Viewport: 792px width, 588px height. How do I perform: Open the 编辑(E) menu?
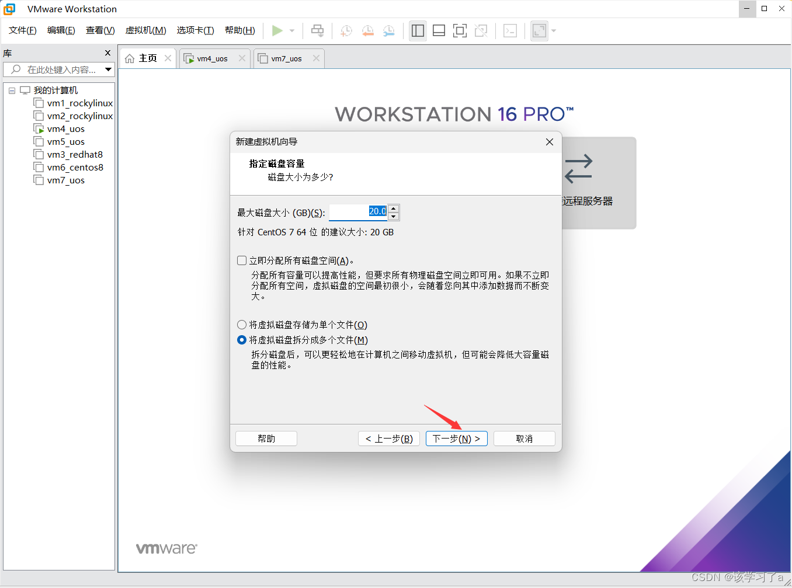61,30
